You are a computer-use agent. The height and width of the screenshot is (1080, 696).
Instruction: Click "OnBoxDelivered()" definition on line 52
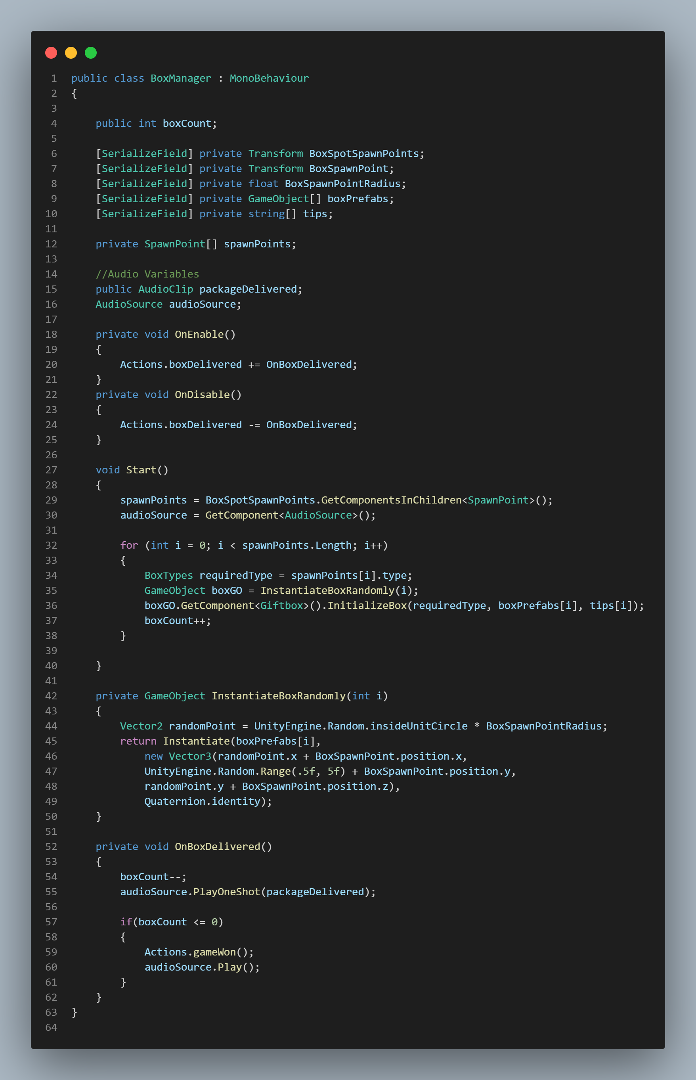pyautogui.click(x=224, y=847)
